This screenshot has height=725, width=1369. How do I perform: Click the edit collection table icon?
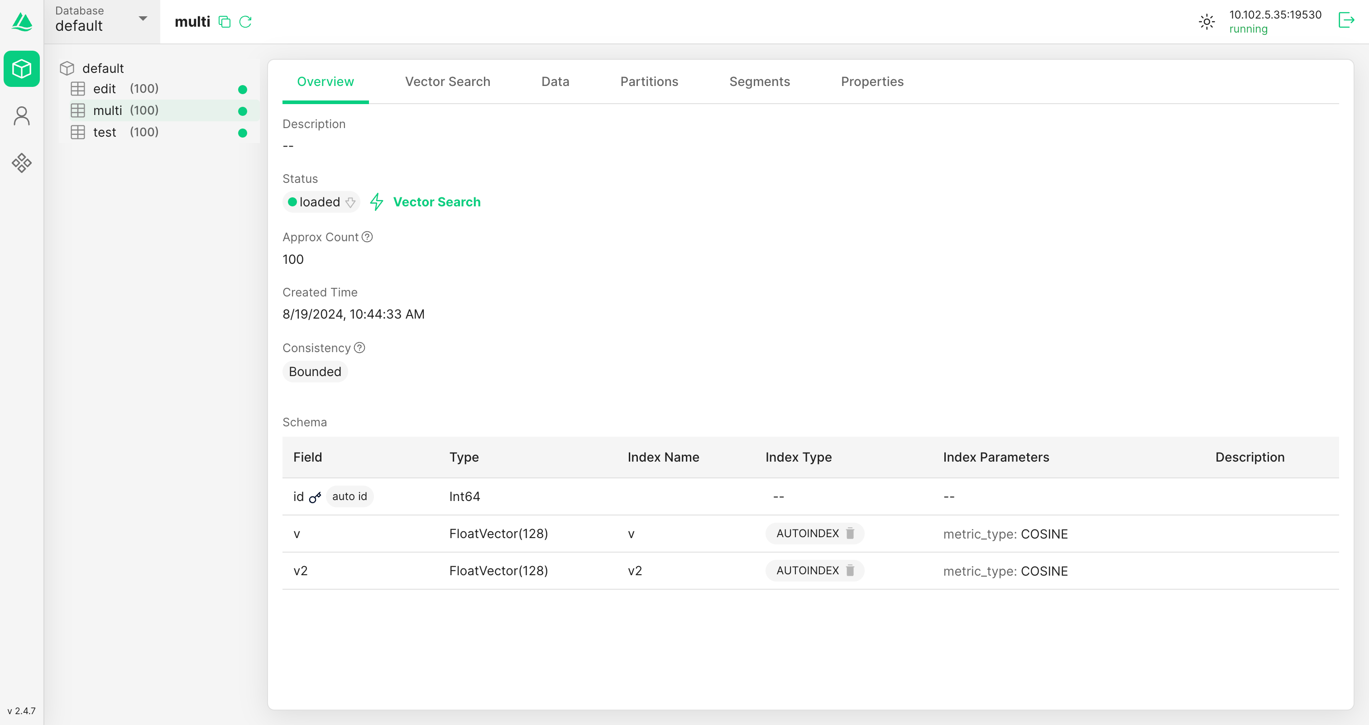(77, 89)
